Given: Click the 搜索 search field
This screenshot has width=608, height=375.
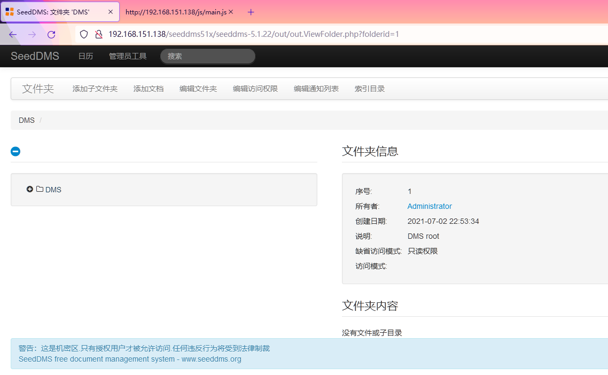Looking at the screenshot, I should point(208,56).
